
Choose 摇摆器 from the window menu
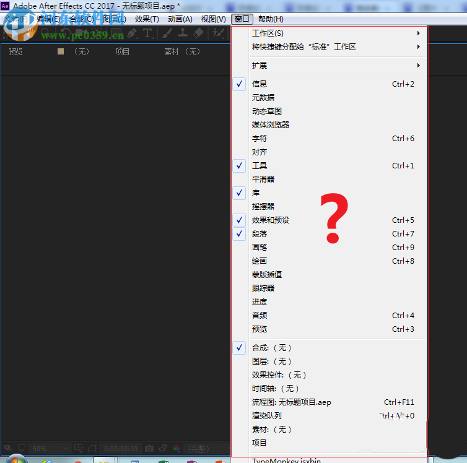pyautogui.click(x=330, y=207)
